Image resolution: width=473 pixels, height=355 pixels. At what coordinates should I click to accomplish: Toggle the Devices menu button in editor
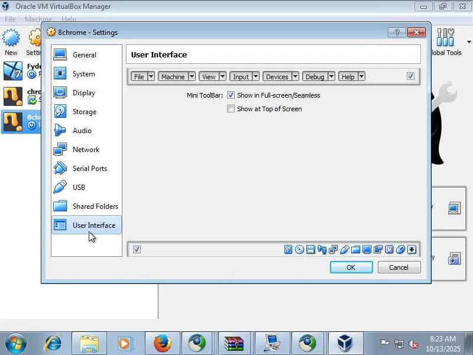pos(277,77)
